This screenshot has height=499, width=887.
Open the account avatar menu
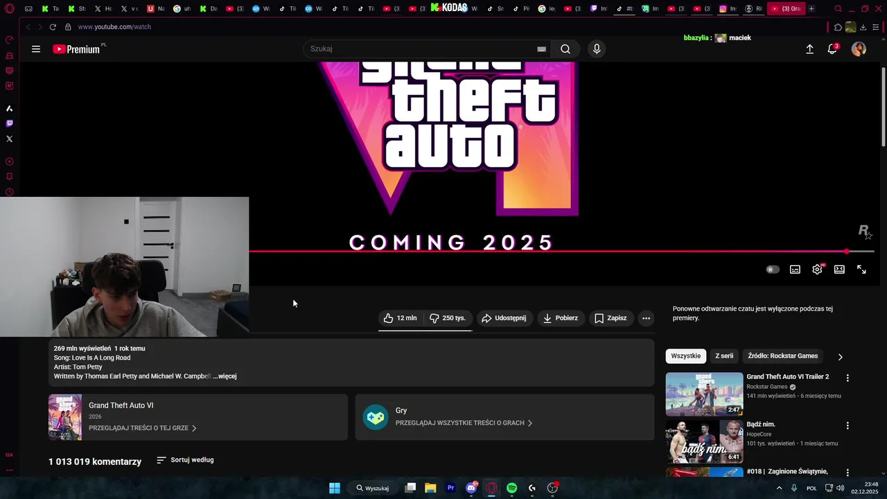859,49
